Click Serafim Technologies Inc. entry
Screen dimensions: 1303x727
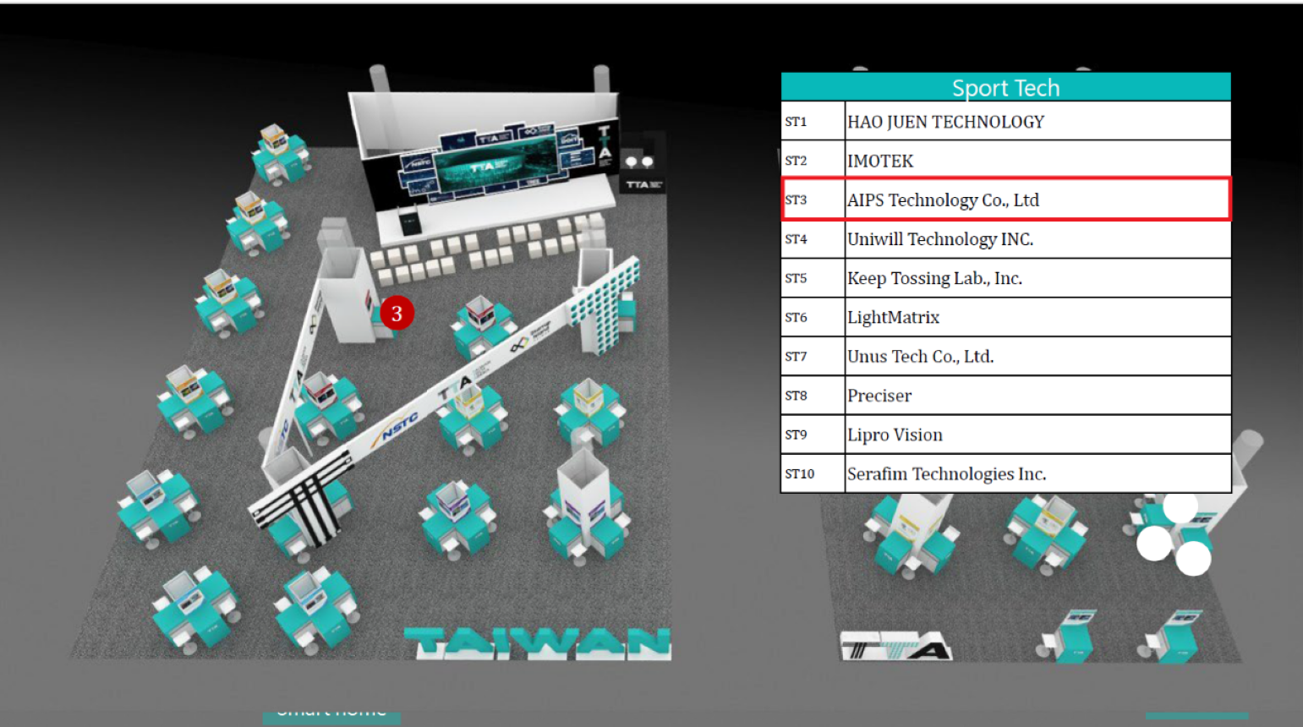click(x=1005, y=474)
